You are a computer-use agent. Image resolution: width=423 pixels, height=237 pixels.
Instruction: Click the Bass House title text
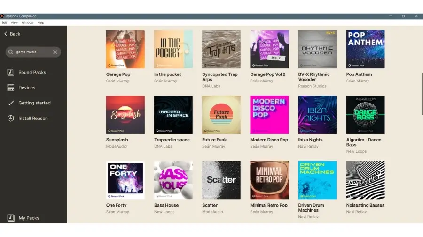(x=166, y=205)
